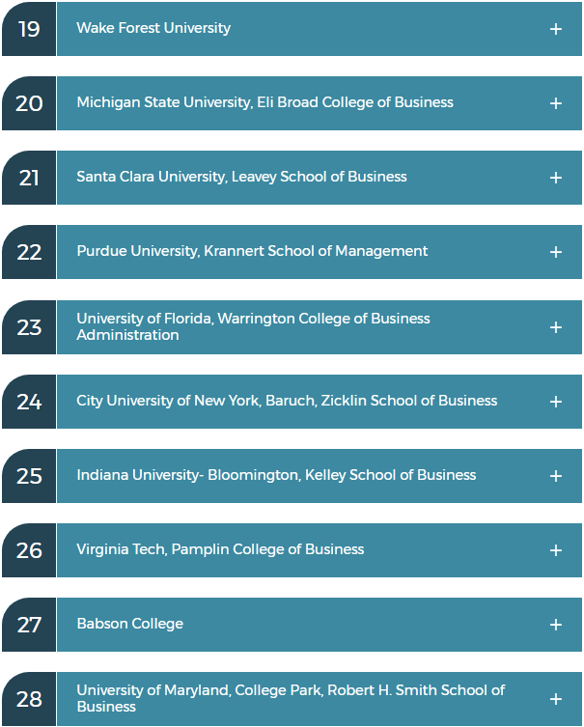This screenshot has height=727, width=584.
Task: Open Virginia Tech plus icon
Action: point(555,550)
